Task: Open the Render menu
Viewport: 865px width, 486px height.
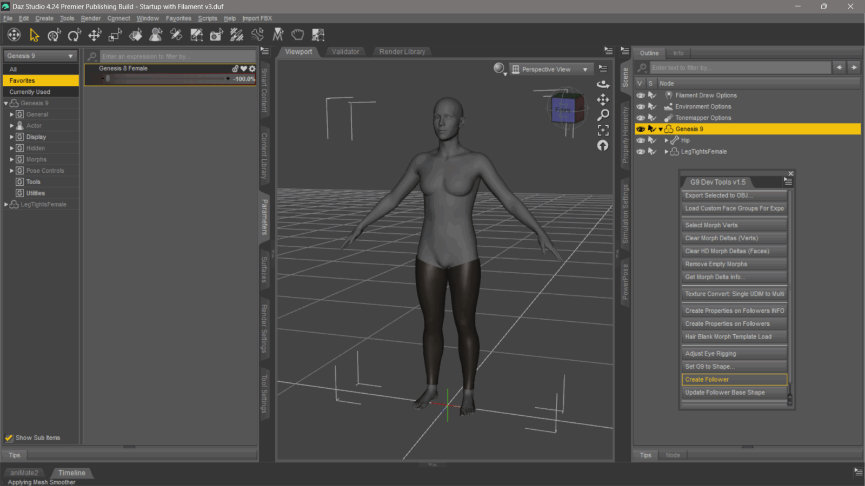Action: [90, 18]
